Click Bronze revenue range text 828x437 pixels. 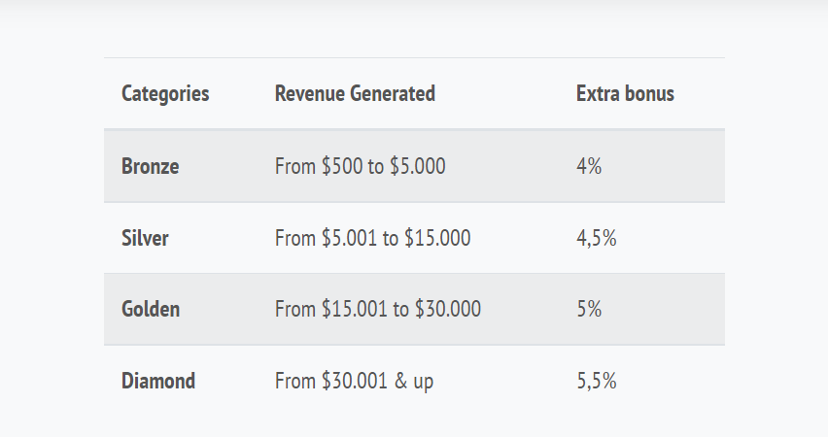(x=360, y=166)
